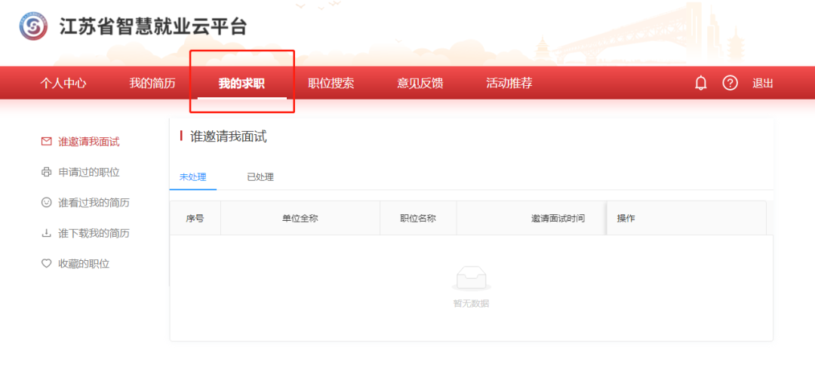
Task: Open the 意见反馈 page
Action: click(420, 83)
